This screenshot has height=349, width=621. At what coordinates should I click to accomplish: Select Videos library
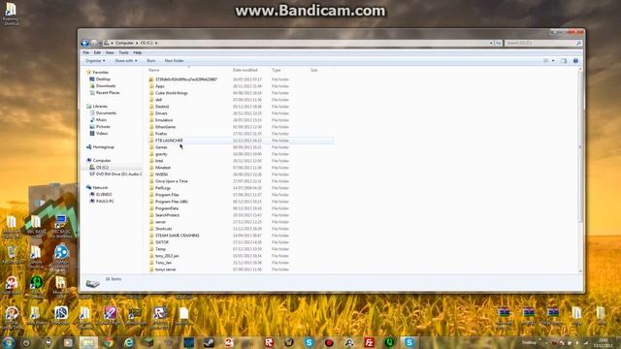pyautogui.click(x=102, y=134)
